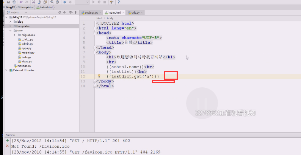Expand the migrations folder
This screenshot has height=155, width=301.
click(14, 35)
